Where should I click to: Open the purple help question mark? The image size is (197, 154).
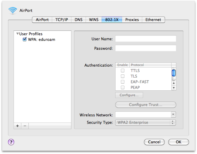(11, 142)
